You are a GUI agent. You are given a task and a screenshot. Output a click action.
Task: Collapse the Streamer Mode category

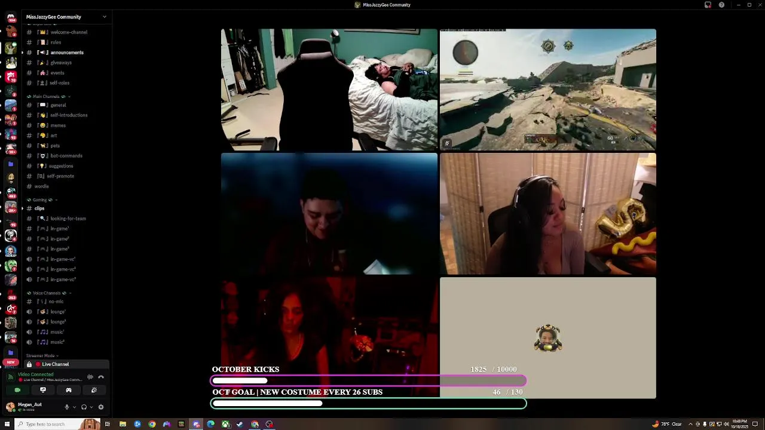[42, 355]
